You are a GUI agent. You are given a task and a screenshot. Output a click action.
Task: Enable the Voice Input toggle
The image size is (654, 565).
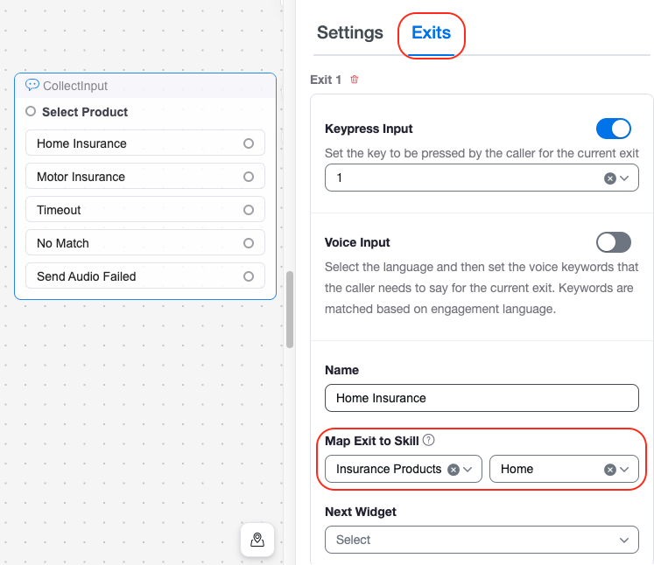coord(613,242)
